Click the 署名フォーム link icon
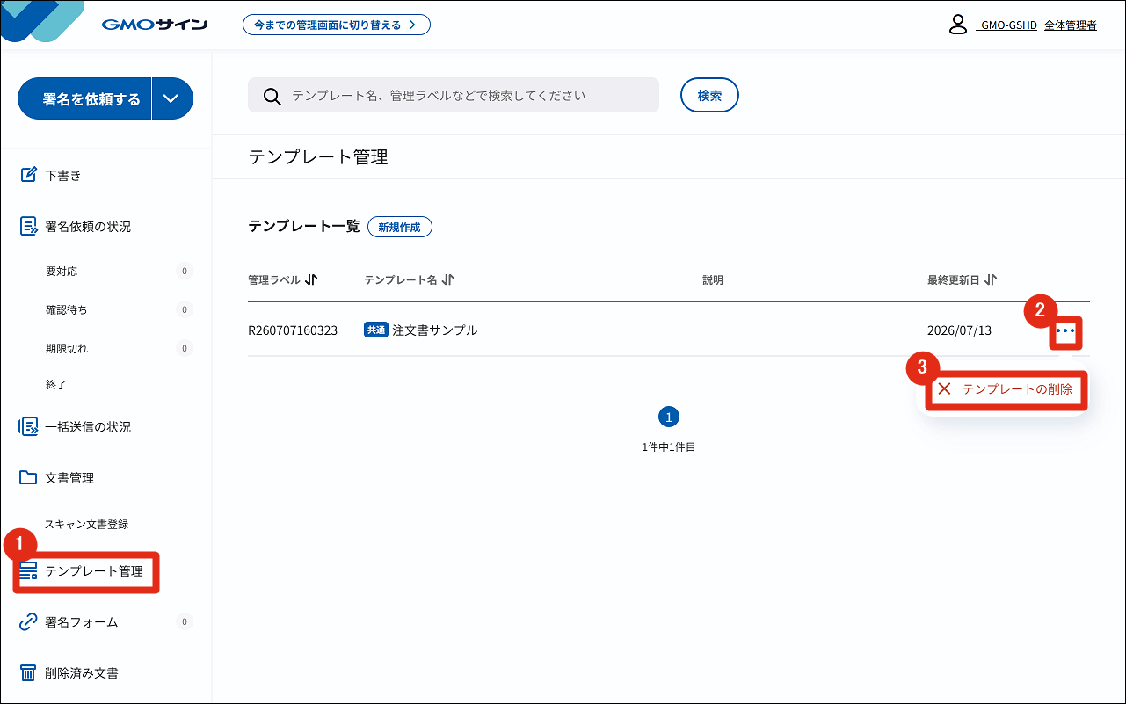 point(28,622)
